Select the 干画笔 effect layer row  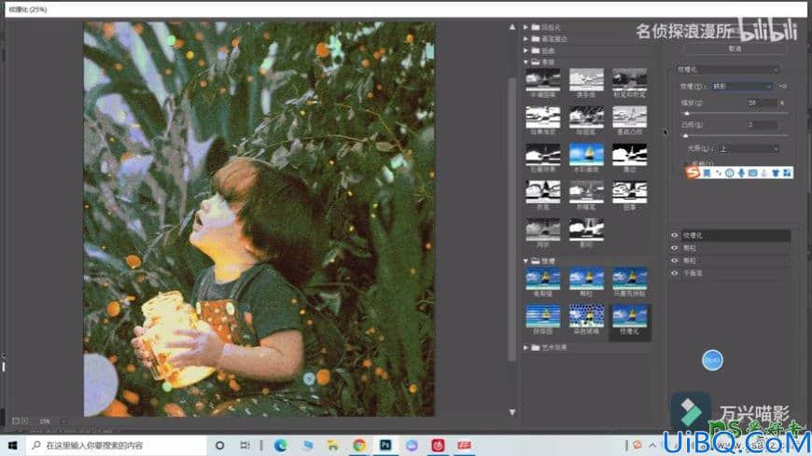click(x=735, y=273)
